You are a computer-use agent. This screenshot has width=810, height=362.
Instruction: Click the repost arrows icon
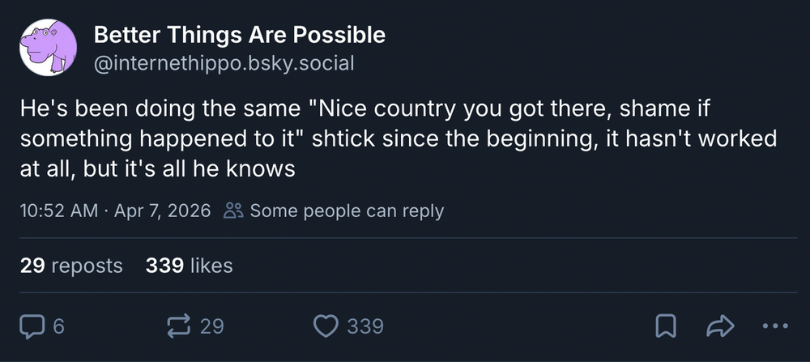[x=179, y=326]
